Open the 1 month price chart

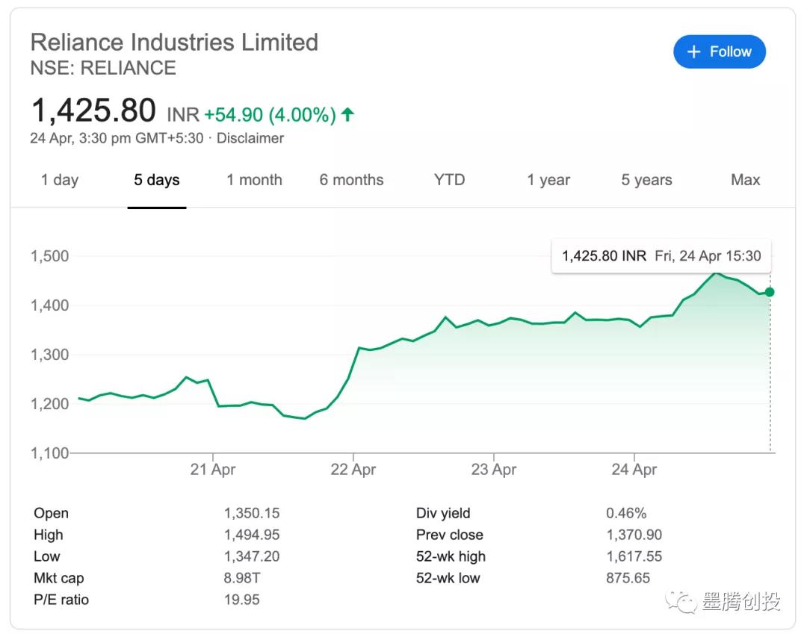click(254, 180)
